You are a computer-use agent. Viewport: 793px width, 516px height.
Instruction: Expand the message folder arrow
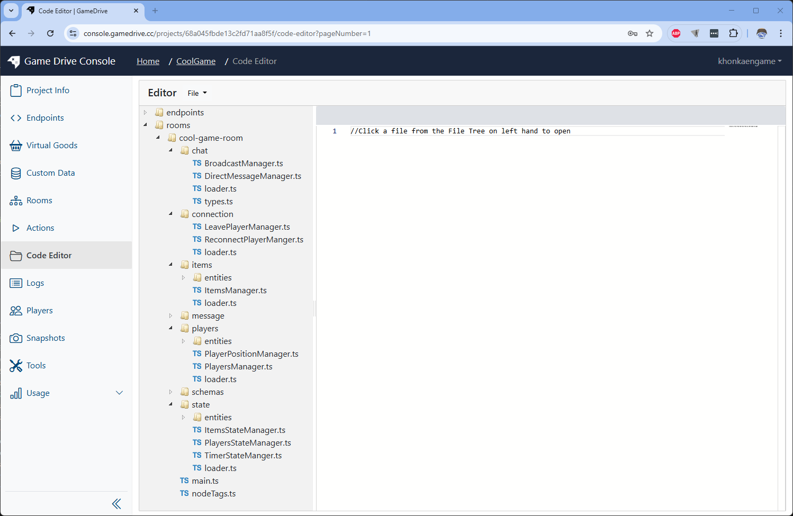click(x=170, y=316)
